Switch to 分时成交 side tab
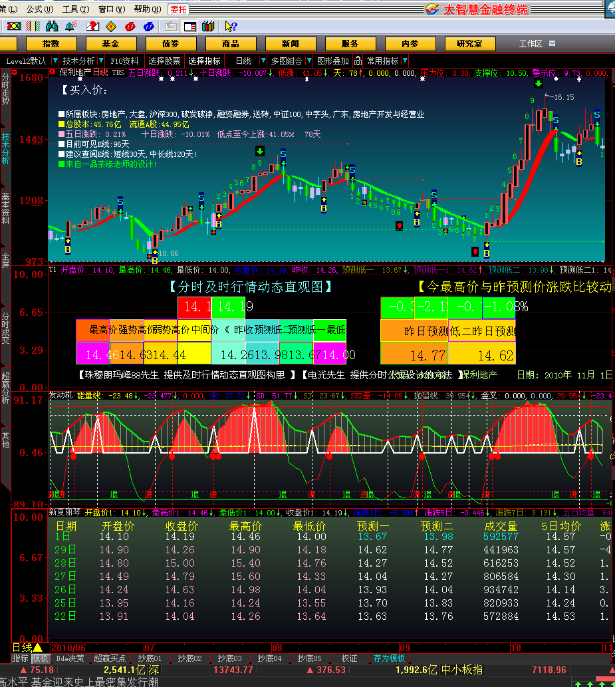 [x=5, y=328]
